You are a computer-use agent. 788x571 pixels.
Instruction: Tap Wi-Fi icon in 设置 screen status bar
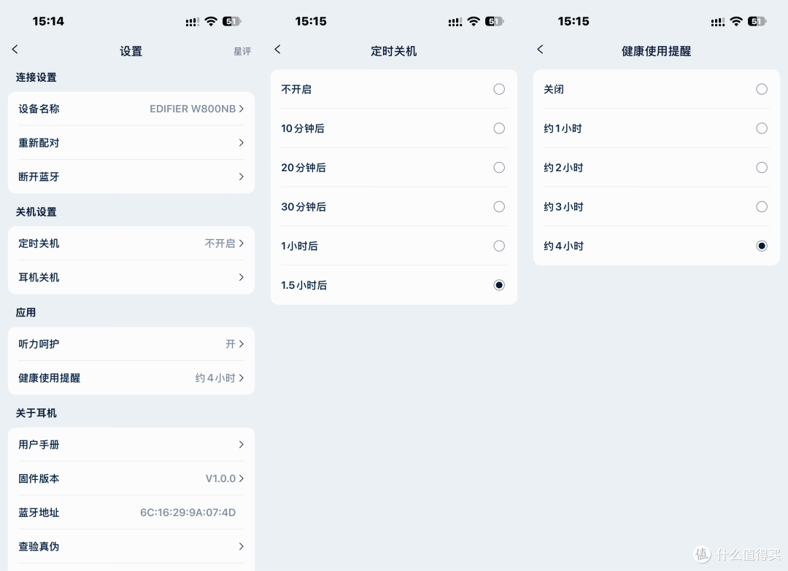[x=211, y=21]
